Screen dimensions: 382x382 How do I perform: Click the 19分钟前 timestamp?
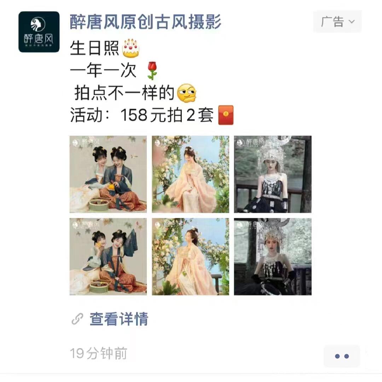pos(99,353)
